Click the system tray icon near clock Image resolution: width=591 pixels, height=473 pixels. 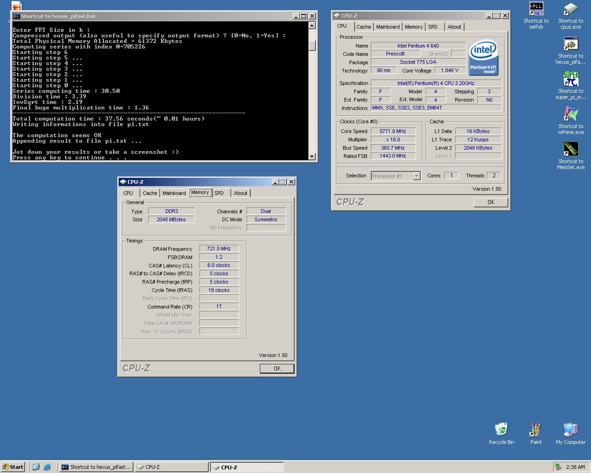click(x=558, y=467)
